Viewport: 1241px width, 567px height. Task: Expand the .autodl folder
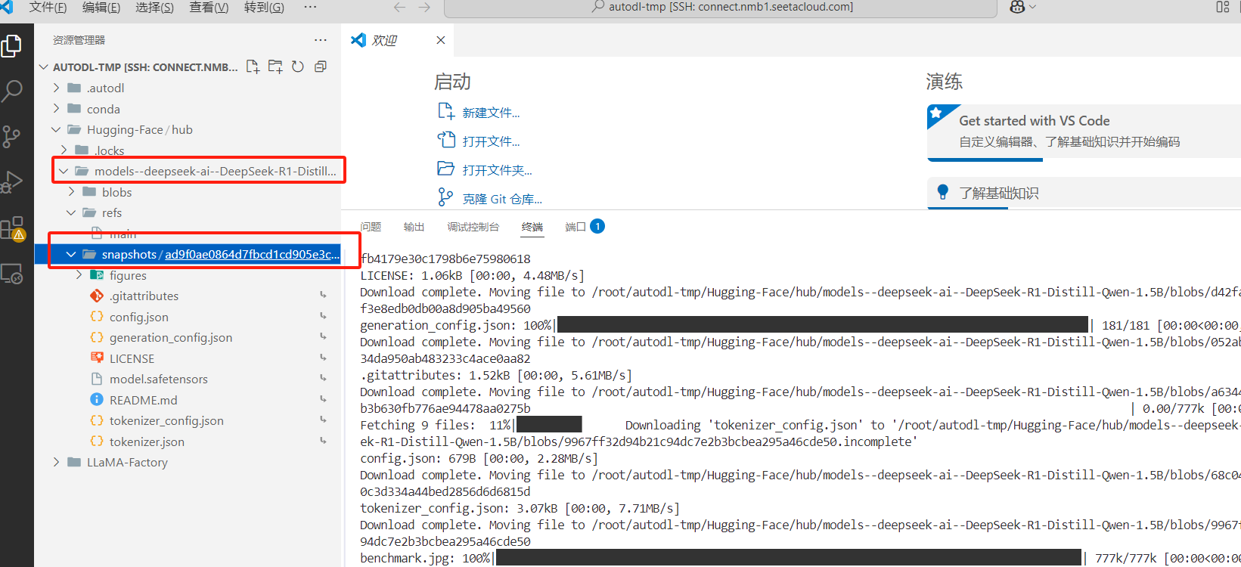56,88
